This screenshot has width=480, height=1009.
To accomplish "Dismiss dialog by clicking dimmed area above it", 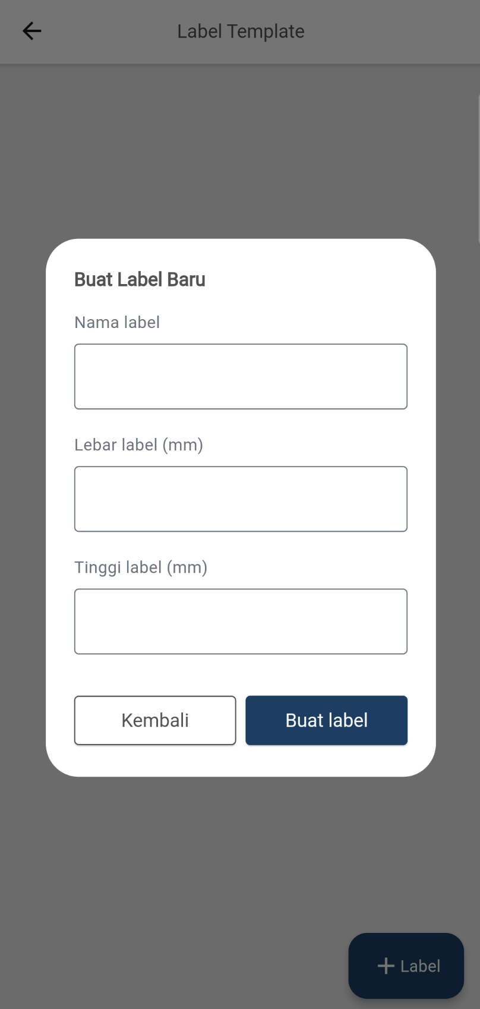I will [x=241, y=149].
